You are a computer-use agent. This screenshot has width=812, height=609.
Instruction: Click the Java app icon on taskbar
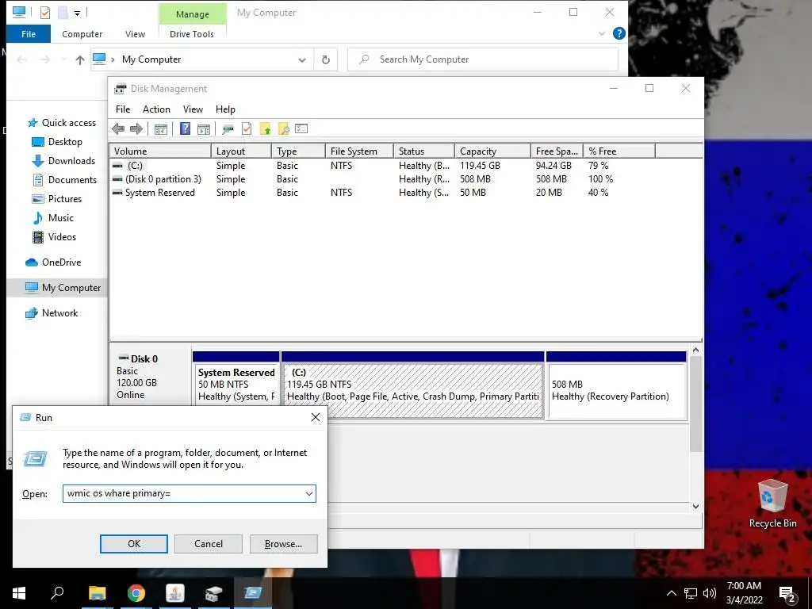(175, 593)
